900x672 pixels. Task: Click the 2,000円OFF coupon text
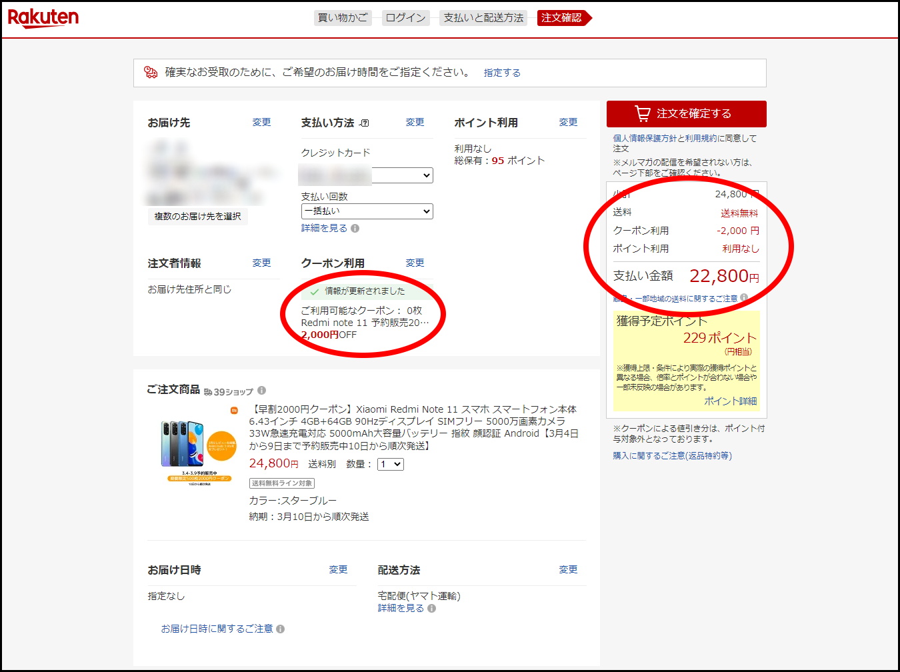[329, 335]
